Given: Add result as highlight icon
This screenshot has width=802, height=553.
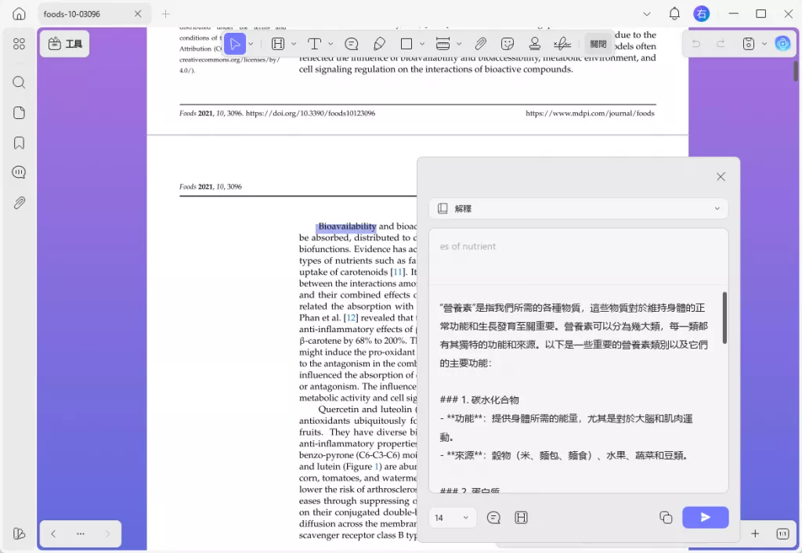Looking at the screenshot, I should [x=521, y=518].
